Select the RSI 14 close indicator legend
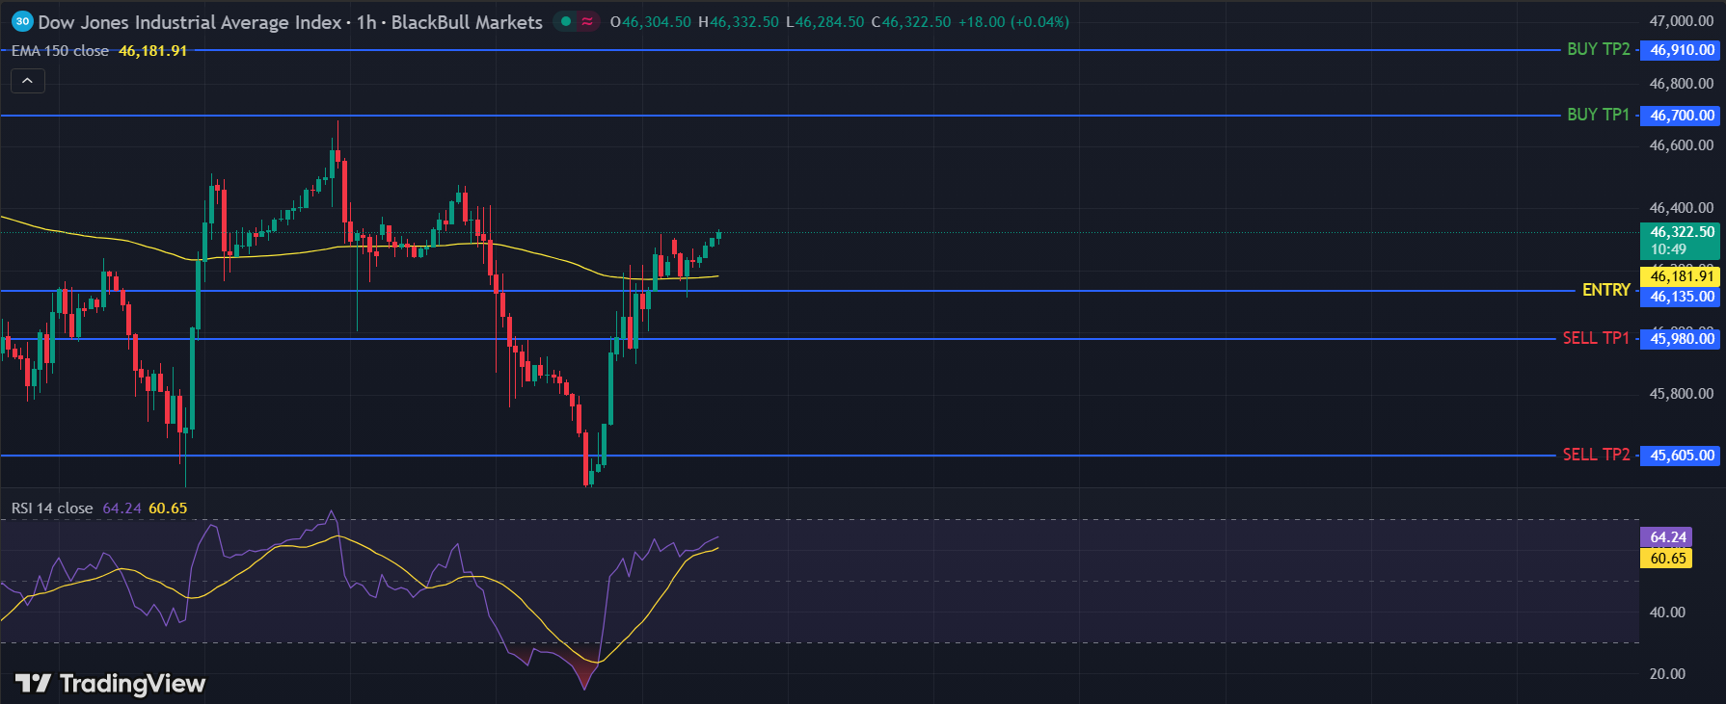1726x704 pixels. pyautogui.click(x=52, y=508)
